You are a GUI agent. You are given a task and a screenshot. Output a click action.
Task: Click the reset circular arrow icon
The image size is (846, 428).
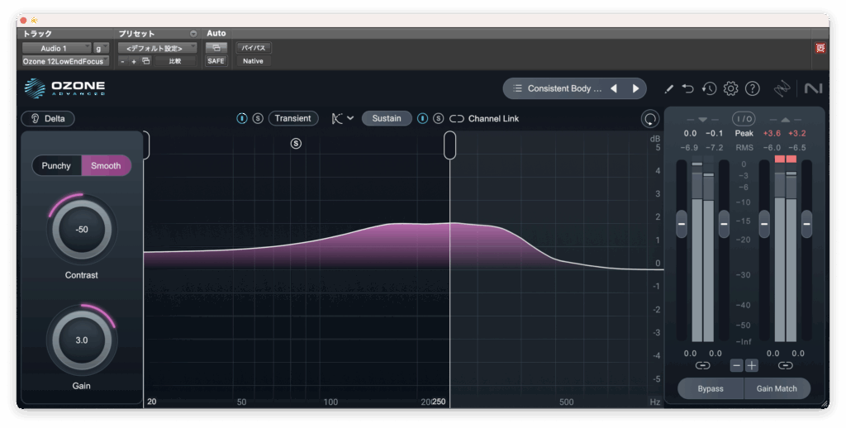pos(650,119)
